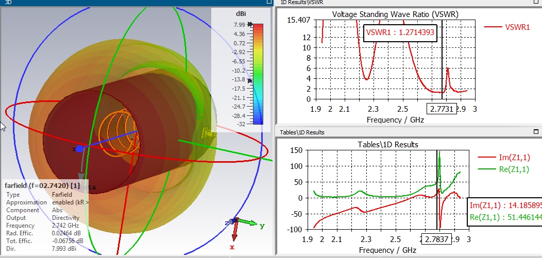
Task: Click the dBi legend unit label
Action: pos(241,14)
